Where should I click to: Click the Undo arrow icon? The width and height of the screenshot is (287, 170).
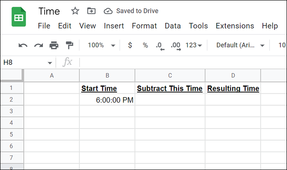pyautogui.click(x=23, y=45)
